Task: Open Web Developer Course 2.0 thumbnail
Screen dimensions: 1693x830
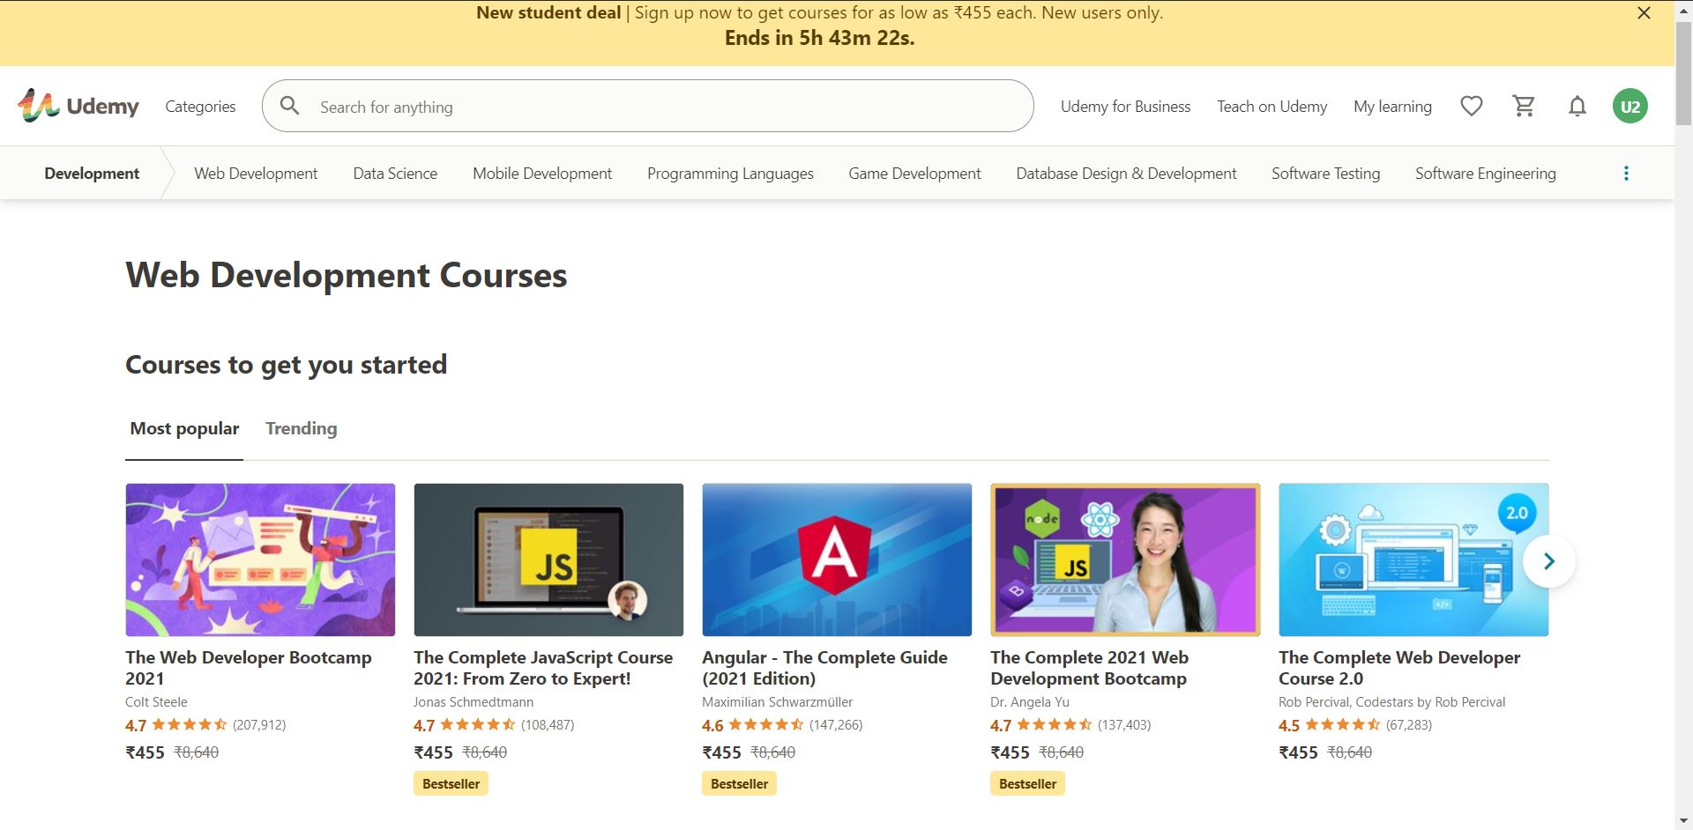Action: tap(1413, 560)
